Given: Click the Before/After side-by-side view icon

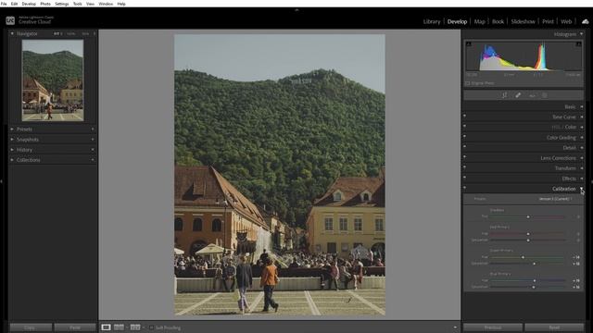Looking at the screenshot, I should tap(119, 327).
